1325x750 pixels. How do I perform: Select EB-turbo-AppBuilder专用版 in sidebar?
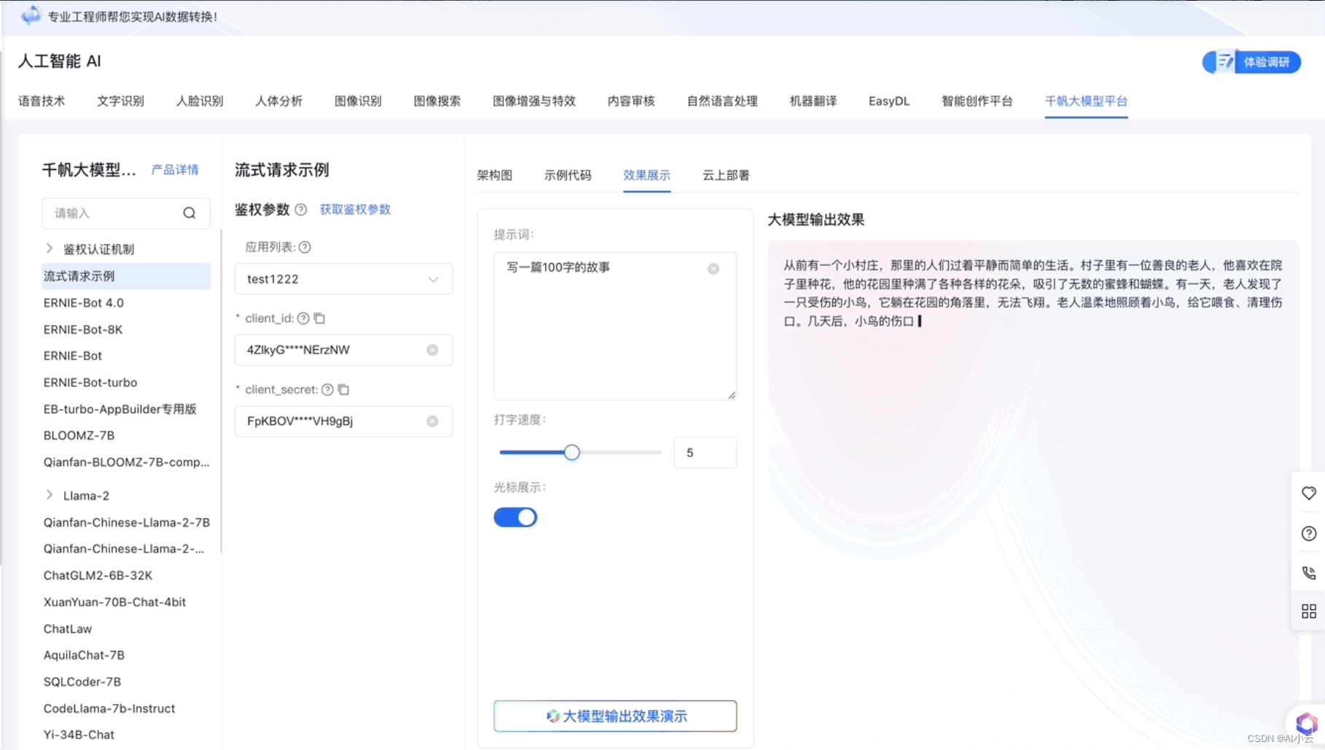(120, 409)
